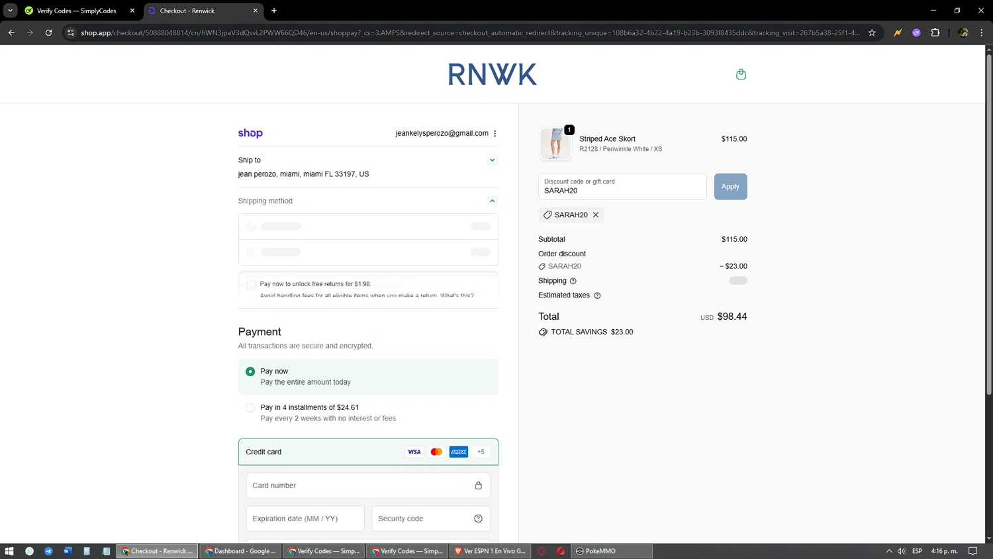This screenshot has height=559, width=993.
Task: Open the volume control in system tray
Action: point(901,551)
